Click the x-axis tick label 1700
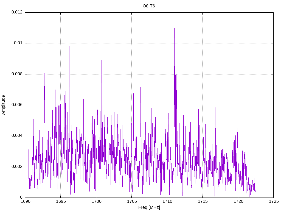This screenshot has width=281, height=211. click(96, 201)
